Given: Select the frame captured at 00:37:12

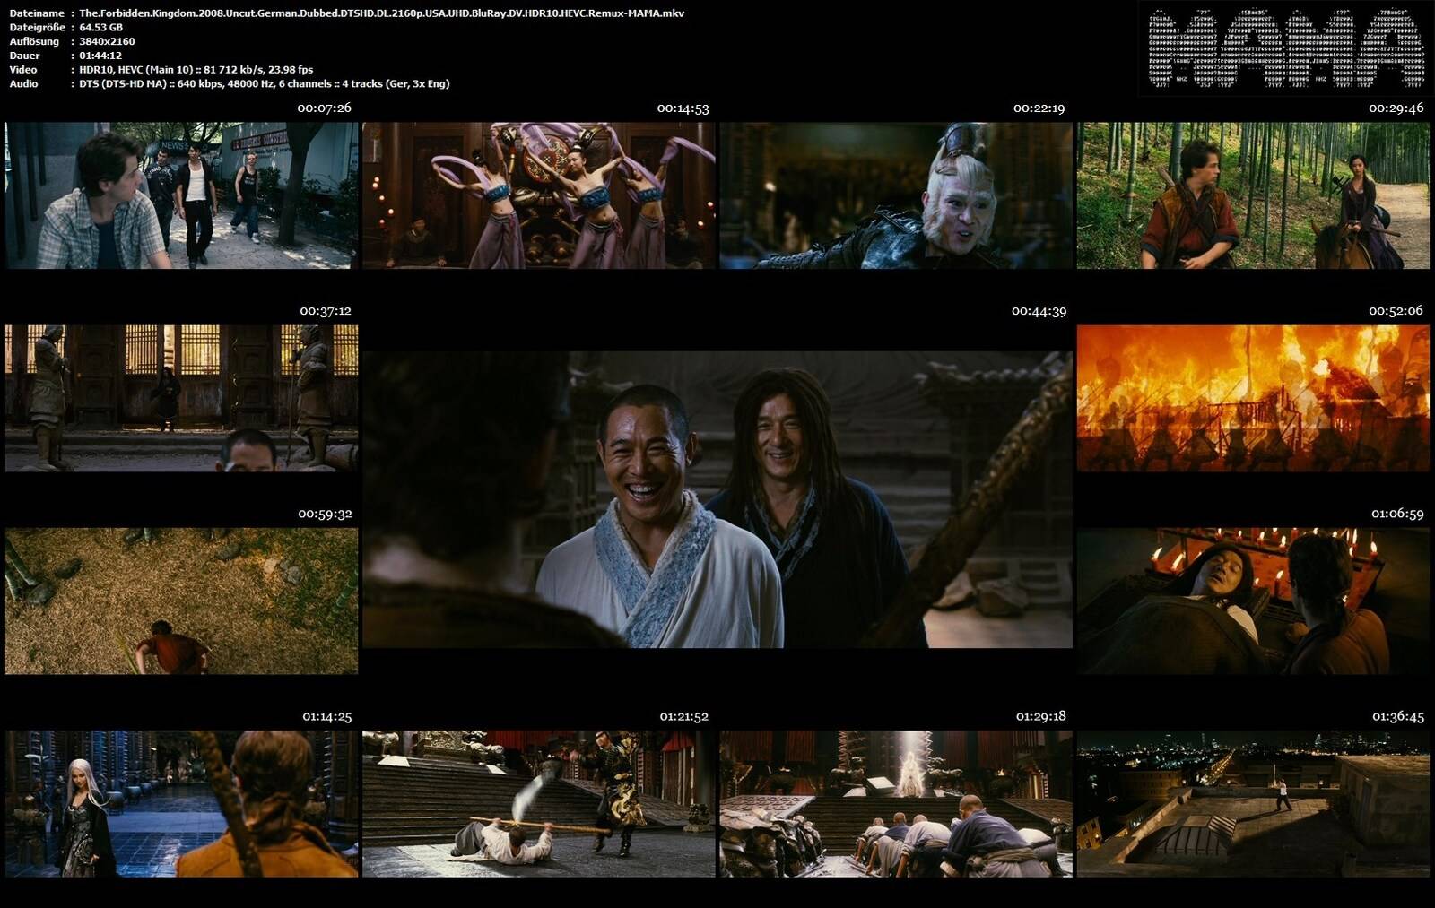Looking at the screenshot, I should (x=181, y=398).
